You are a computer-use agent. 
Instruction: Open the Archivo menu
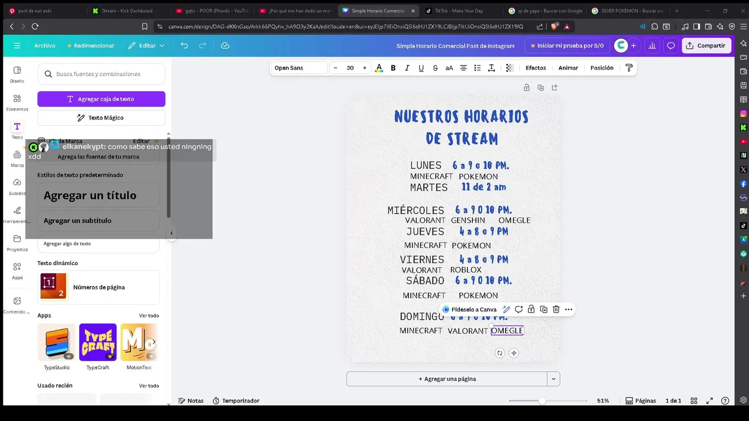coord(44,46)
